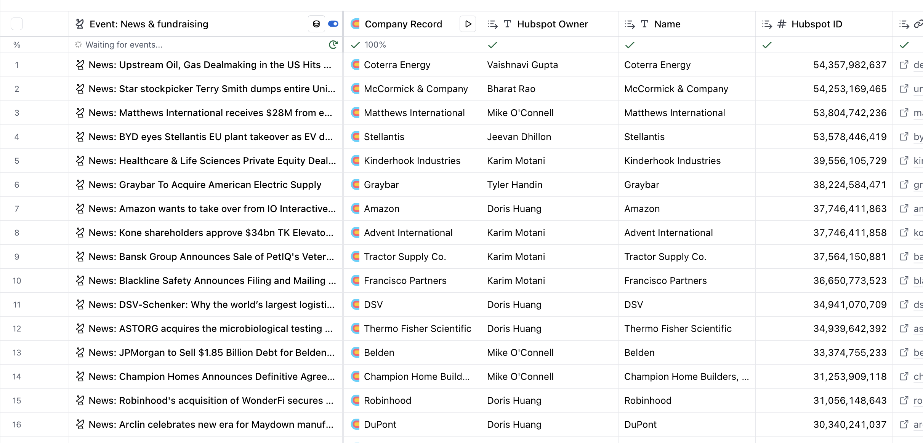923x443 pixels.
Task: Open external link icon for Coterra Energy row
Action: (x=904, y=65)
